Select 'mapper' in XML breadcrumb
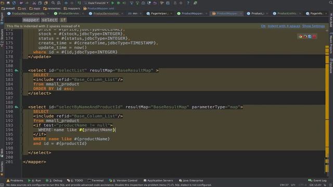Screen dimensions: 333x187 tap(31, 20)
